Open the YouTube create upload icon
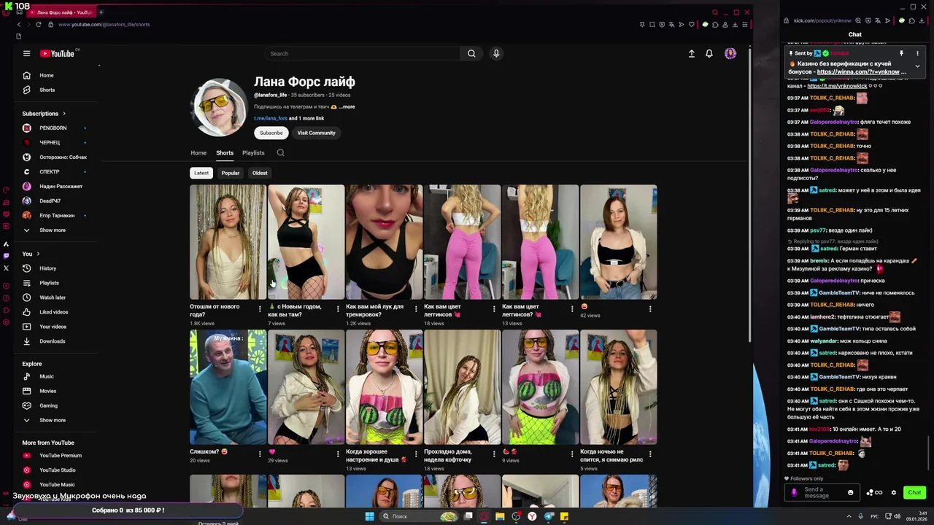Image resolution: width=934 pixels, height=525 pixels. (692, 53)
